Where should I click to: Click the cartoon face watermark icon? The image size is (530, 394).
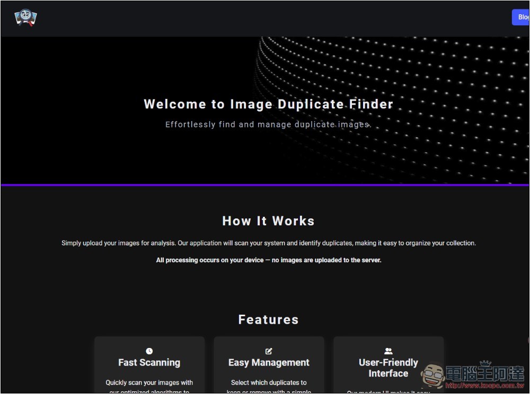coord(432,375)
